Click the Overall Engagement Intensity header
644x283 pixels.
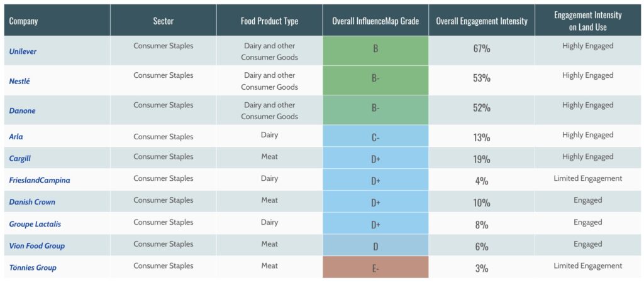pyautogui.click(x=482, y=21)
